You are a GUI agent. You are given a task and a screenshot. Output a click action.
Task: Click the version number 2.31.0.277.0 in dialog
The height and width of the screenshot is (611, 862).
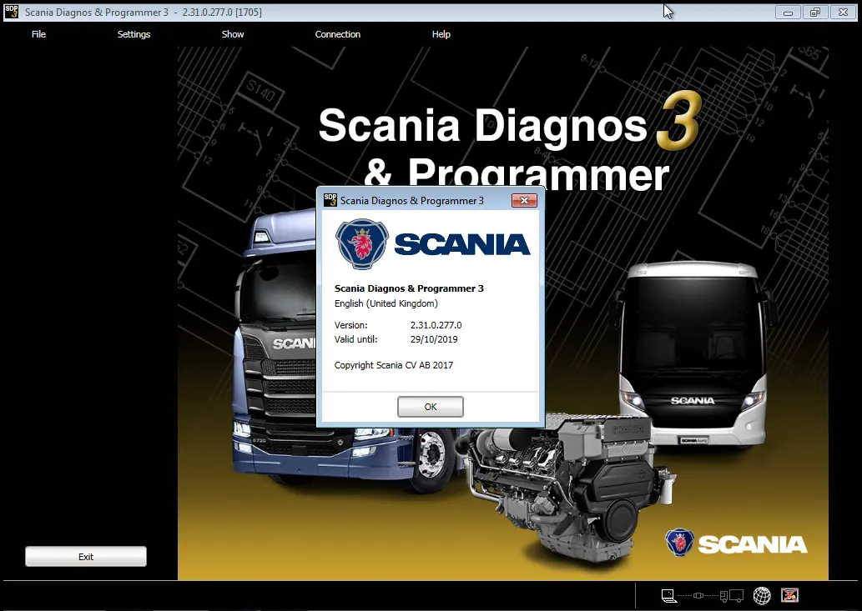click(436, 325)
